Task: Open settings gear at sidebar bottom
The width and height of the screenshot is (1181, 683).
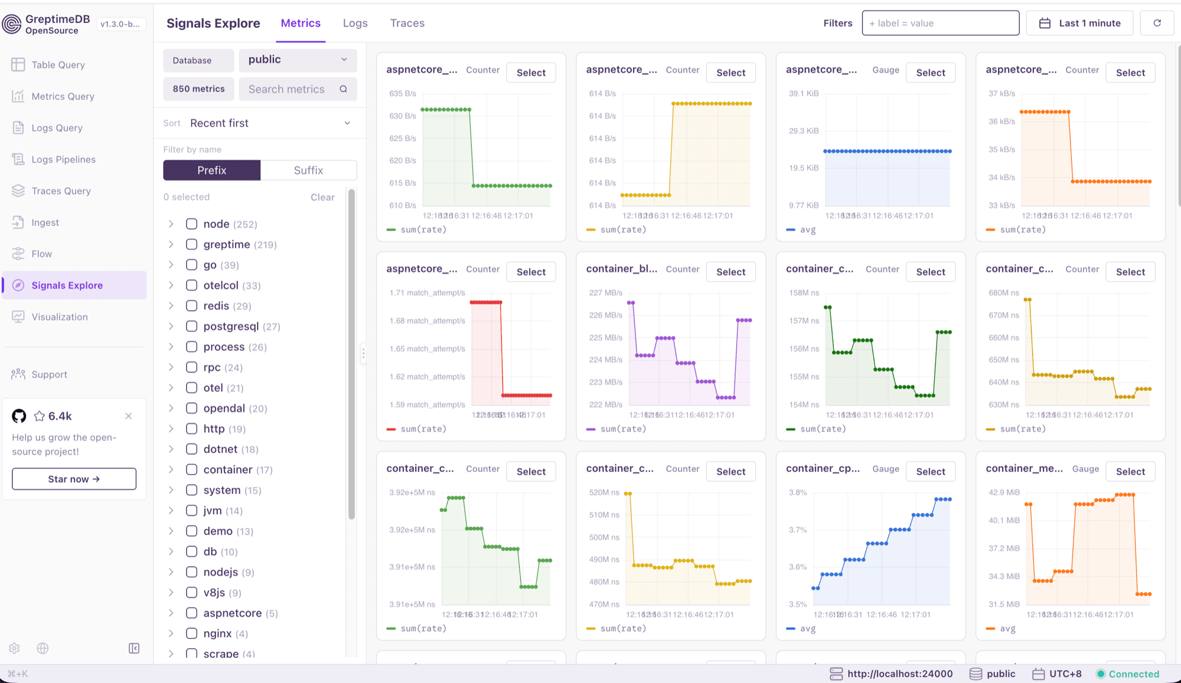Action: [x=15, y=648]
